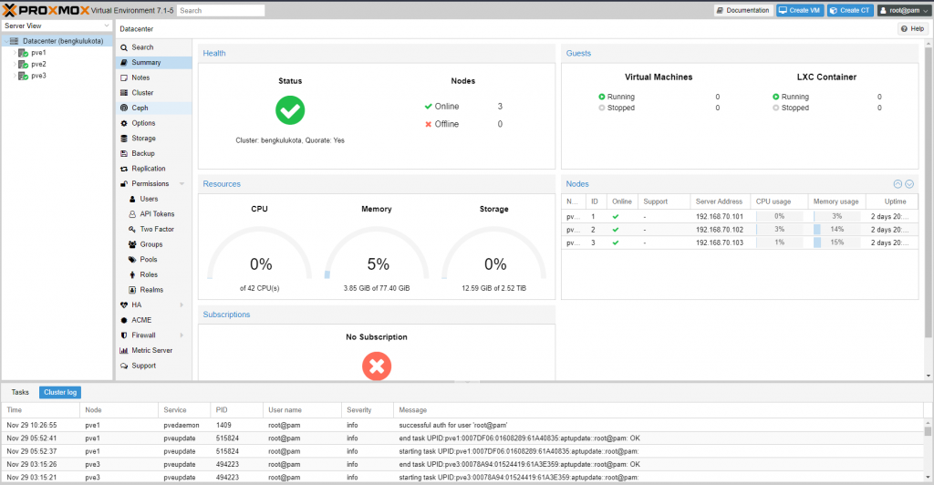Select node row 192.168.70.103
Screen dimensions: 934x485
point(739,242)
